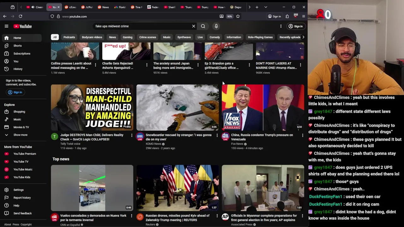Viewport: 404px width, 227px height.
Task: Click the sidebar Sign in button
Action: (15, 92)
